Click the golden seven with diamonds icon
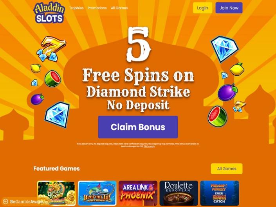276x207 pixels. tap(51, 49)
